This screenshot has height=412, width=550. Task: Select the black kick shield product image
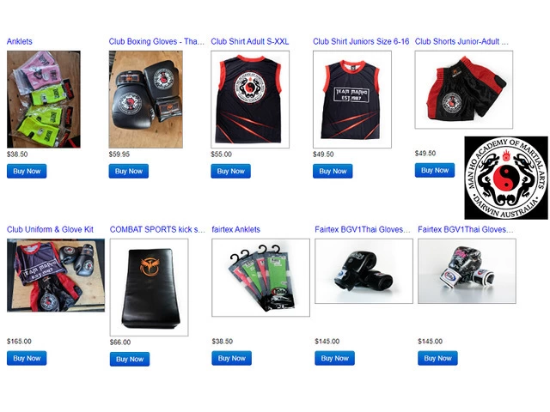(x=149, y=288)
